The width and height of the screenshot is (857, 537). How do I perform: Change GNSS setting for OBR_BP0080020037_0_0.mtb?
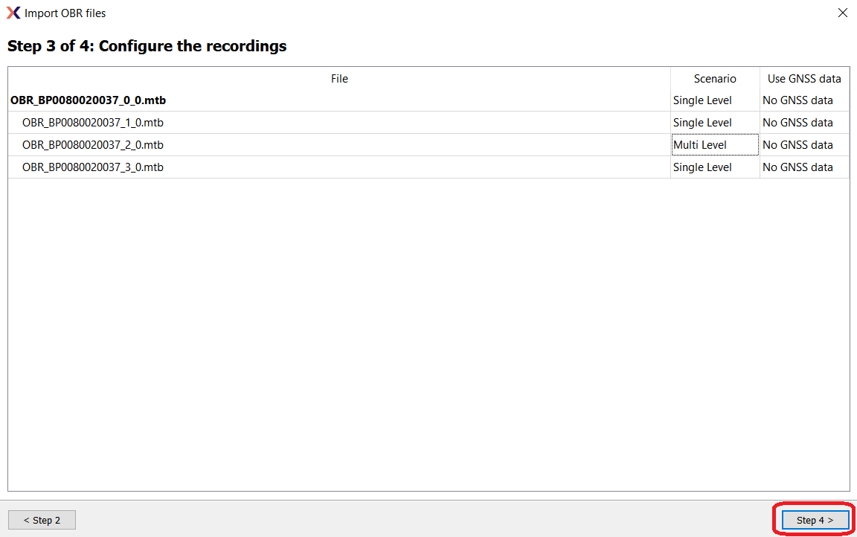[x=803, y=100]
